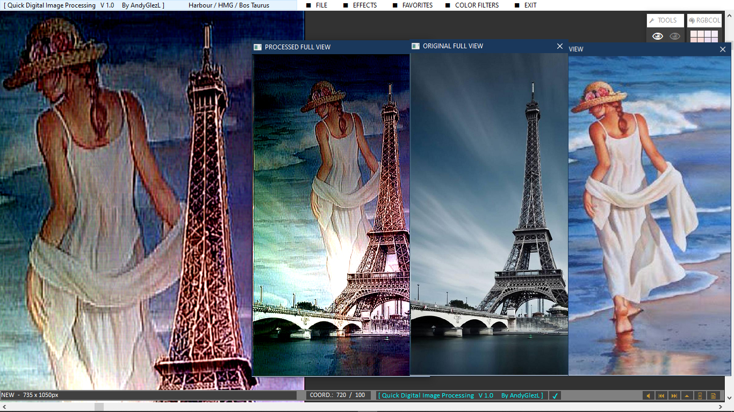Click the skip-to-last orange arrow icon
Viewport: 734px width, 412px height.
pos(674,396)
